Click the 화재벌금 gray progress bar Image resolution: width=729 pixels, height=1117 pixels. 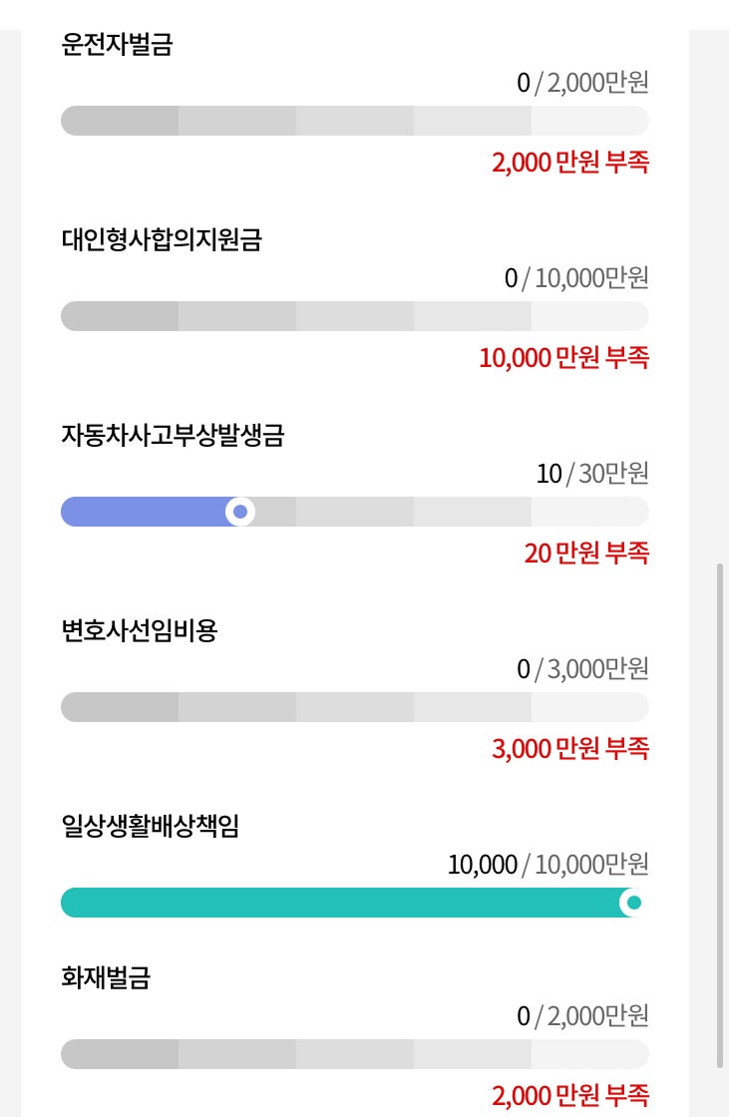[355, 1053]
